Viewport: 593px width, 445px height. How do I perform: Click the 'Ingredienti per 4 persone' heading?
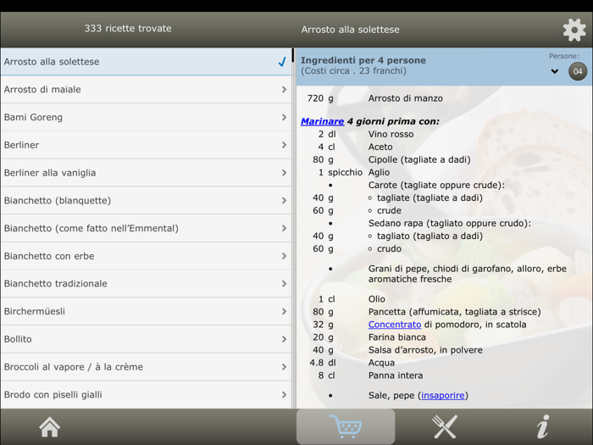tap(363, 60)
